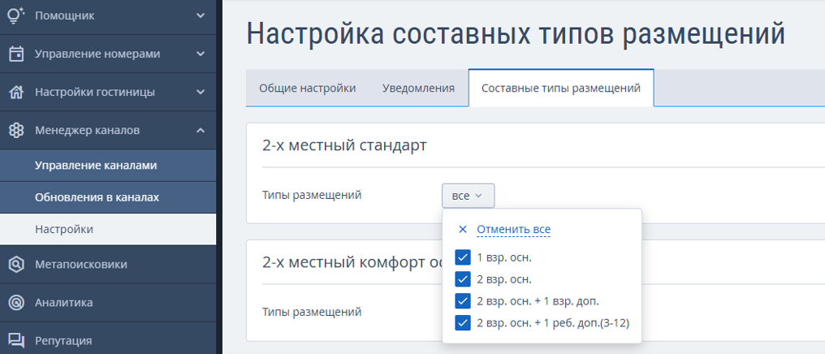Click the hexagon icon beside Метапоисковики

(x=16, y=264)
